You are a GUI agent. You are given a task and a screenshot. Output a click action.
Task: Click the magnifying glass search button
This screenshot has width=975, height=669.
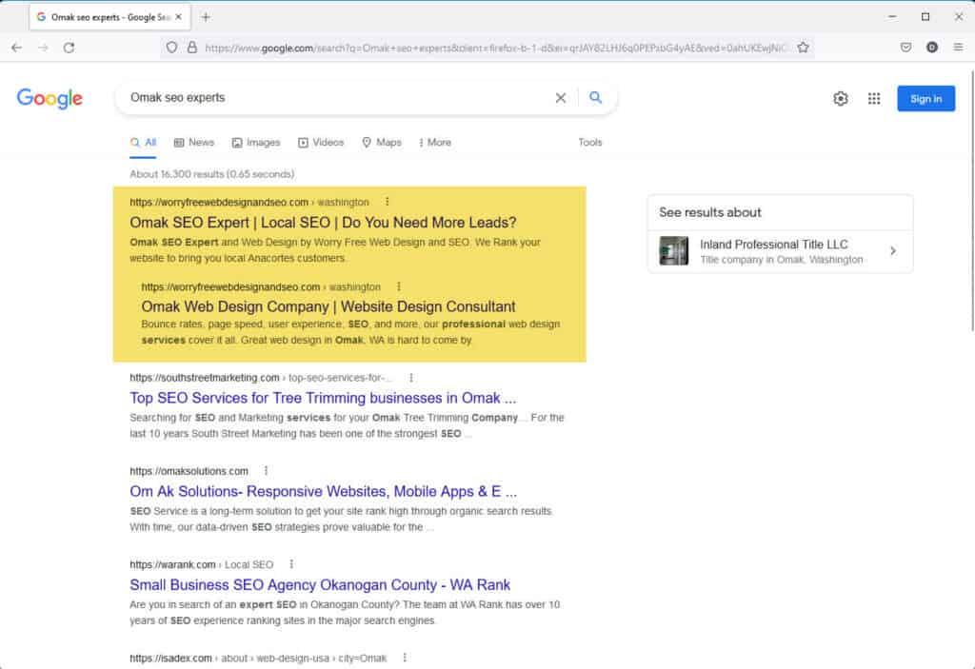click(595, 98)
